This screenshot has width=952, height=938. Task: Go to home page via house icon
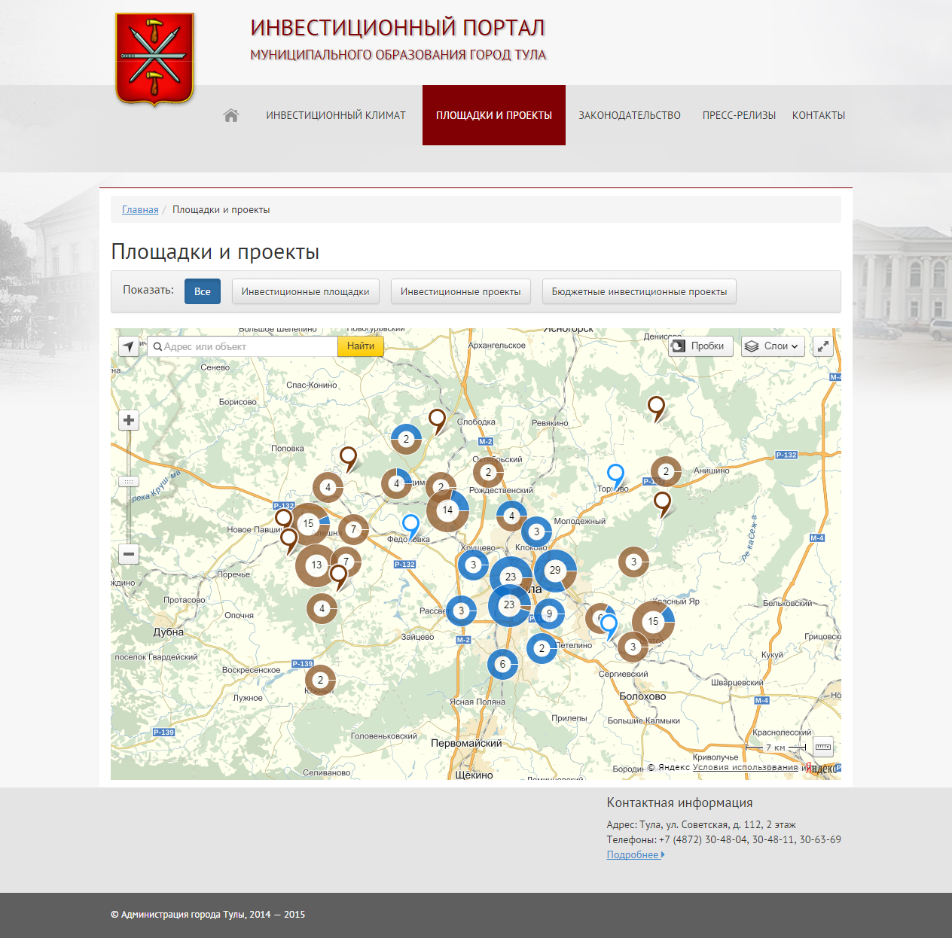(231, 115)
